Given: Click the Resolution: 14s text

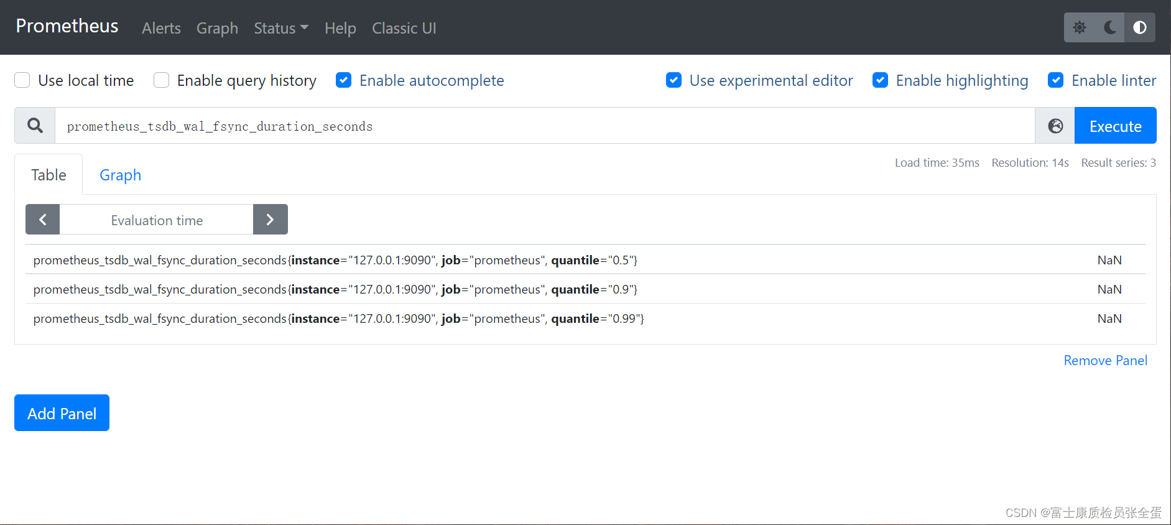Looking at the screenshot, I should coord(1030,162).
